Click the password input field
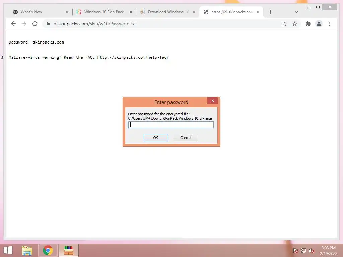 point(171,125)
